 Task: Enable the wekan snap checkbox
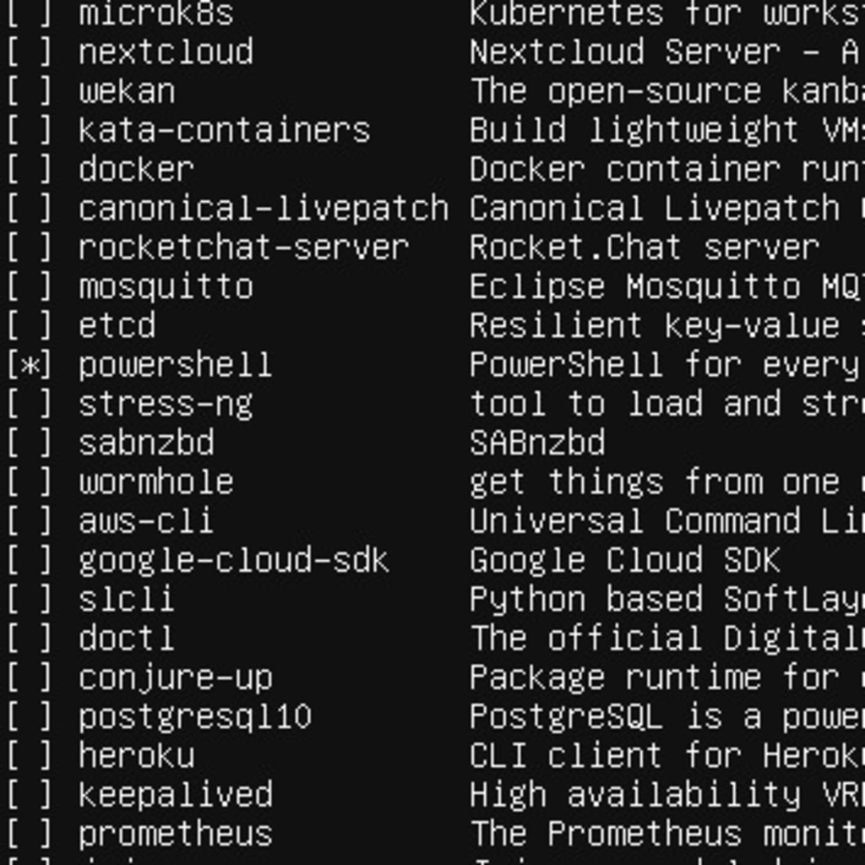pyautogui.click(x=30, y=91)
